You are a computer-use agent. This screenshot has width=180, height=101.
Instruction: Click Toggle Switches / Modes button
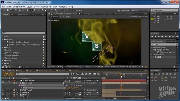point(73,98)
